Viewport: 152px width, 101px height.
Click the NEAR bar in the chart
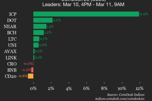[x=40, y=26]
